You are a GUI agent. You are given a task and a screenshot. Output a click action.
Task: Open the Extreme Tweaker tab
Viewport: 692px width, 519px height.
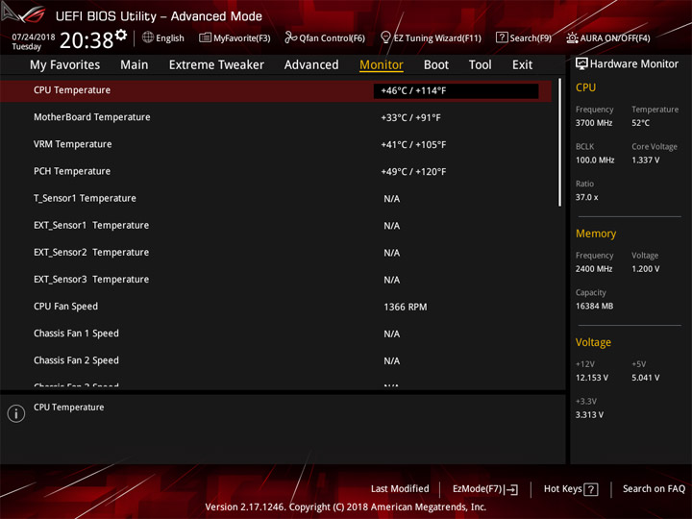(216, 65)
